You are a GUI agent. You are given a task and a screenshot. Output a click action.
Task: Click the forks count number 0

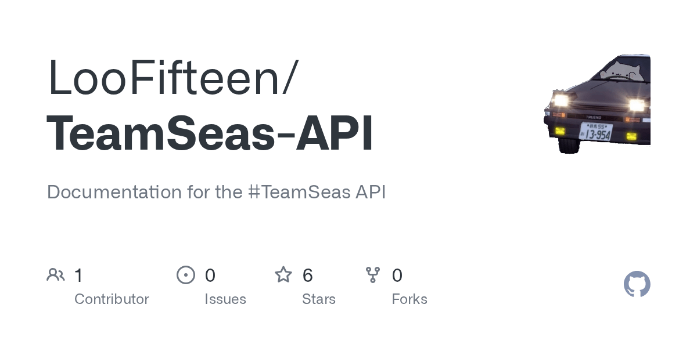397,275
